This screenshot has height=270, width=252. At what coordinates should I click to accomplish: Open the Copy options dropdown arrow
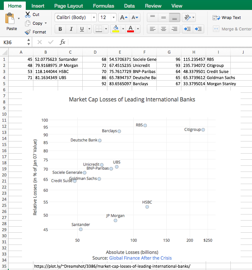(x=46, y=23)
